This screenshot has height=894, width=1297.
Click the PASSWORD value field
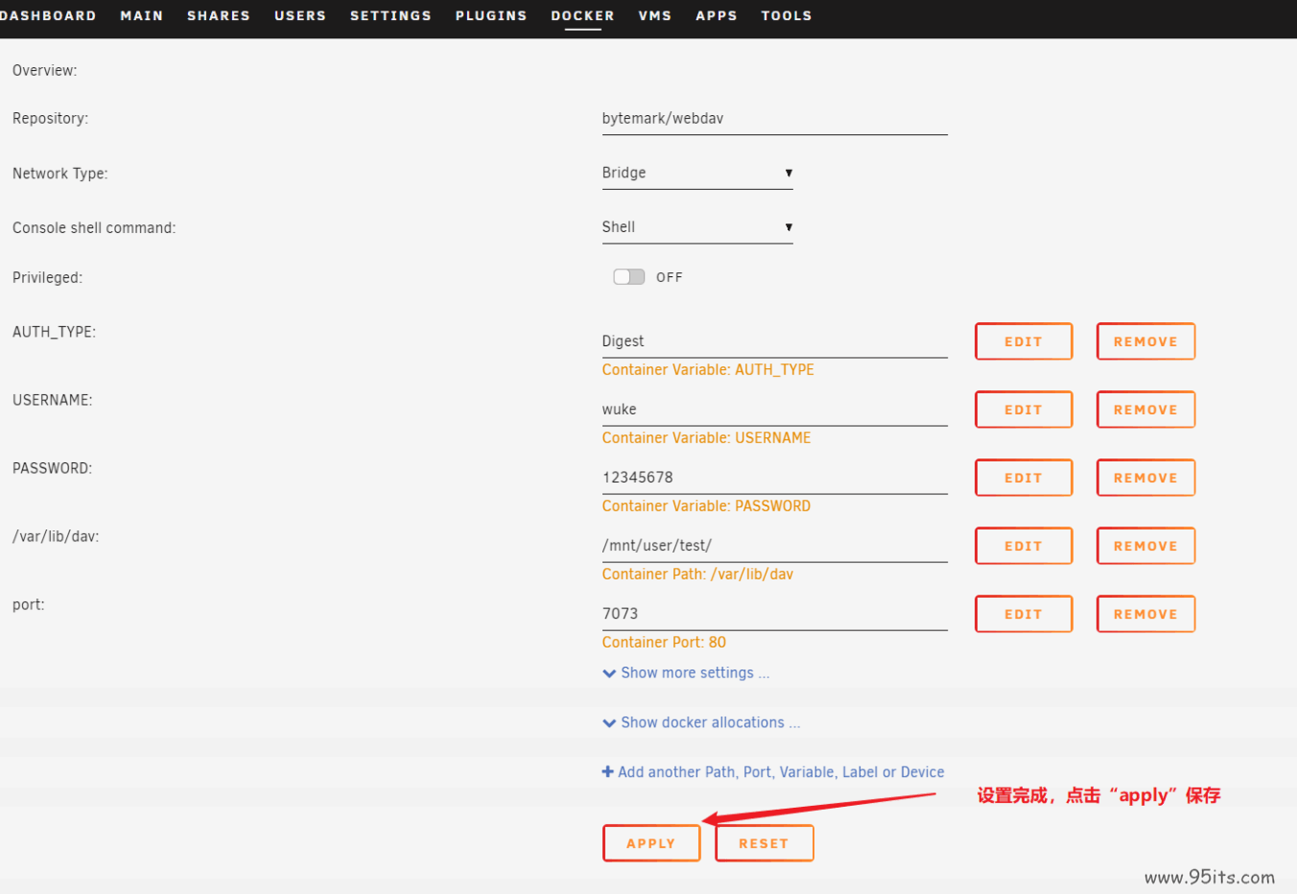pos(774,478)
